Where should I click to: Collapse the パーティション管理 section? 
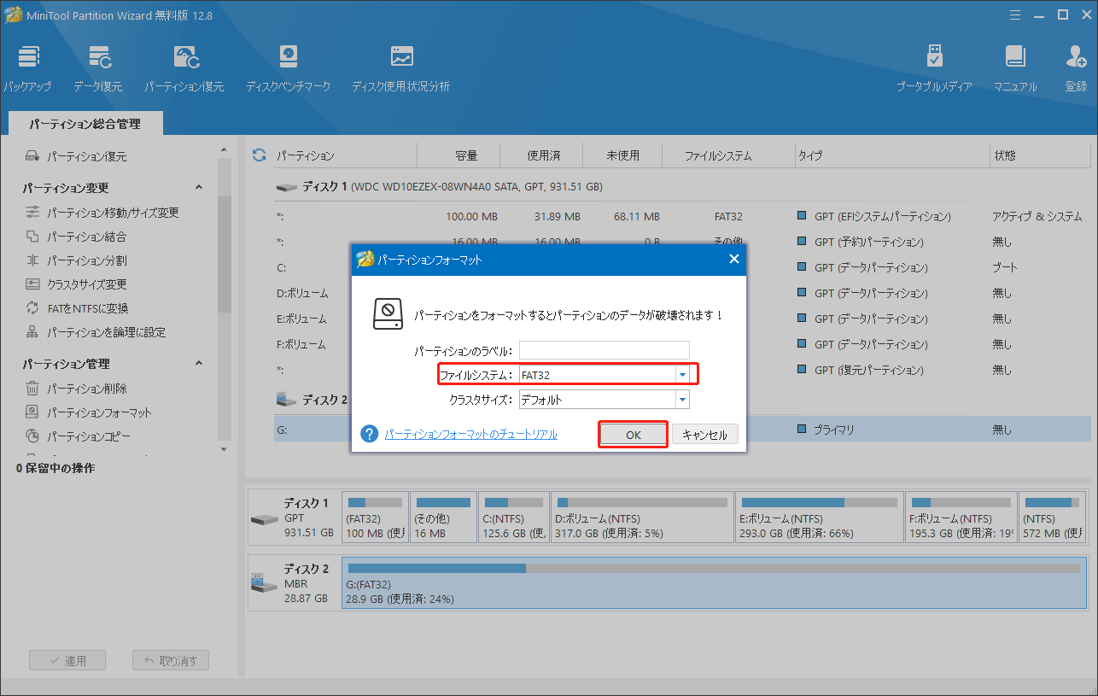(x=199, y=364)
